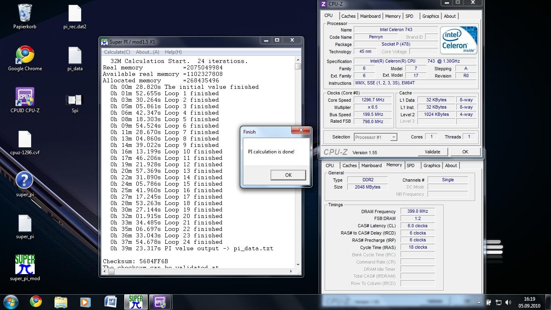
Task: Open the Help(H) menu in Super PI
Action: click(173, 52)
